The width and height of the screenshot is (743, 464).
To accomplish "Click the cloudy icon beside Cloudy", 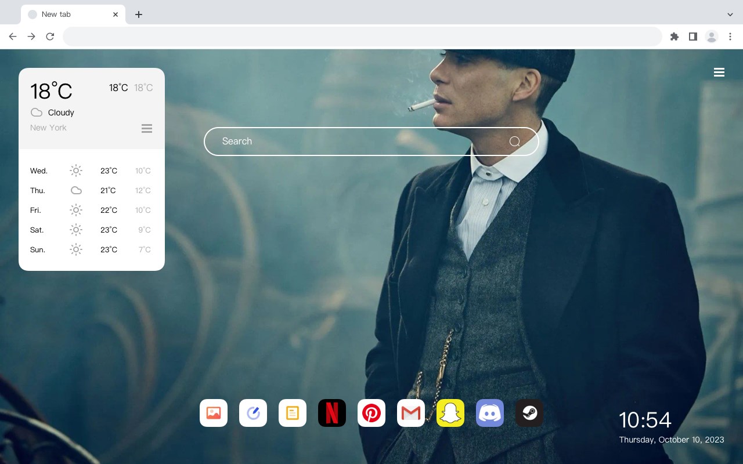I will pyautogui.click(x=37, y=113).
